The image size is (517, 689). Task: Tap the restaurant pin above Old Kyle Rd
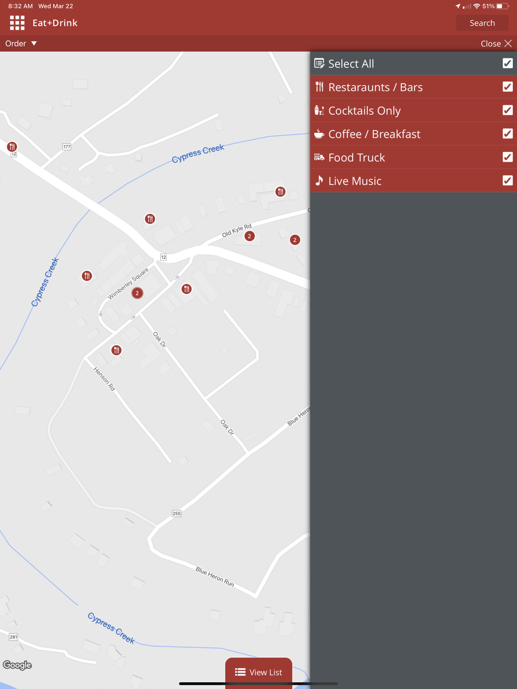pos(280,192)
